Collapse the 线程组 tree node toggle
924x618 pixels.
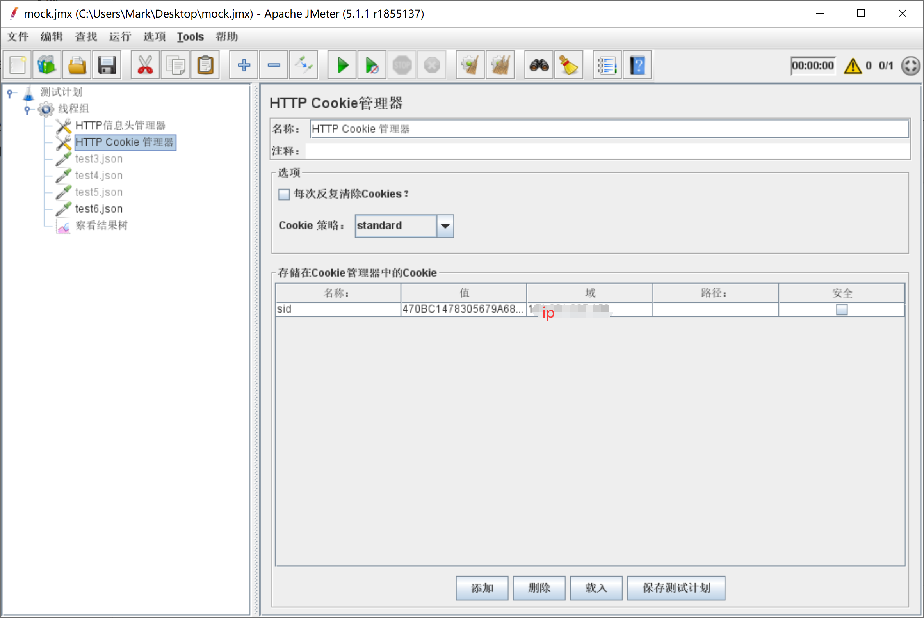coord(27,110)
